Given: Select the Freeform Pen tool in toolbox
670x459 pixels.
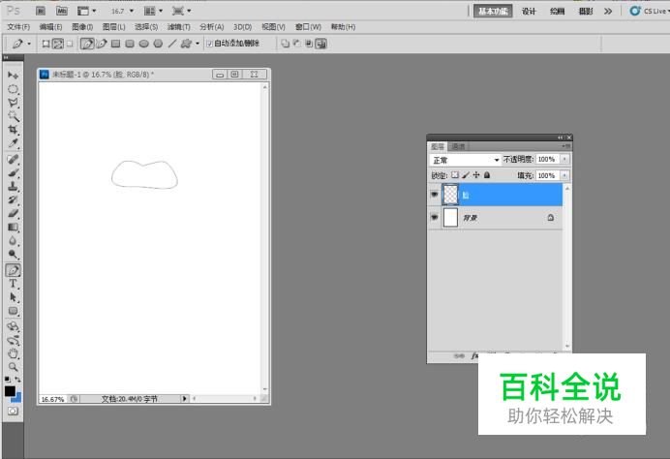Looking at the screenshot, I should [x=13, y=270].
